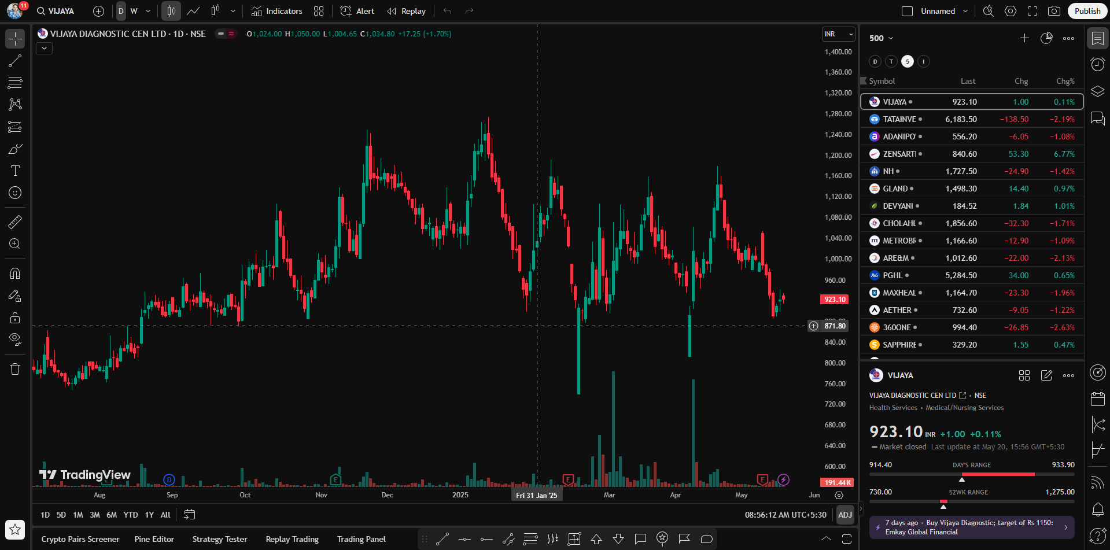Open the go to date calendar icon
The height and width of the screenshot is (550, 1110).
[x=189, y=515]
